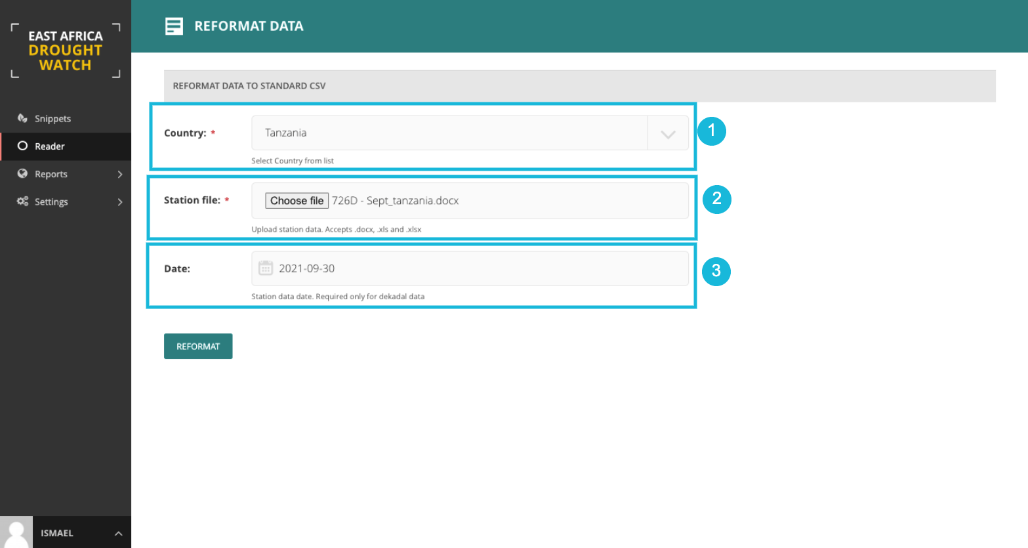1028x548 pixels.
Task: Click the Country field showing Tanzania
Action: [x=470, y=133]
